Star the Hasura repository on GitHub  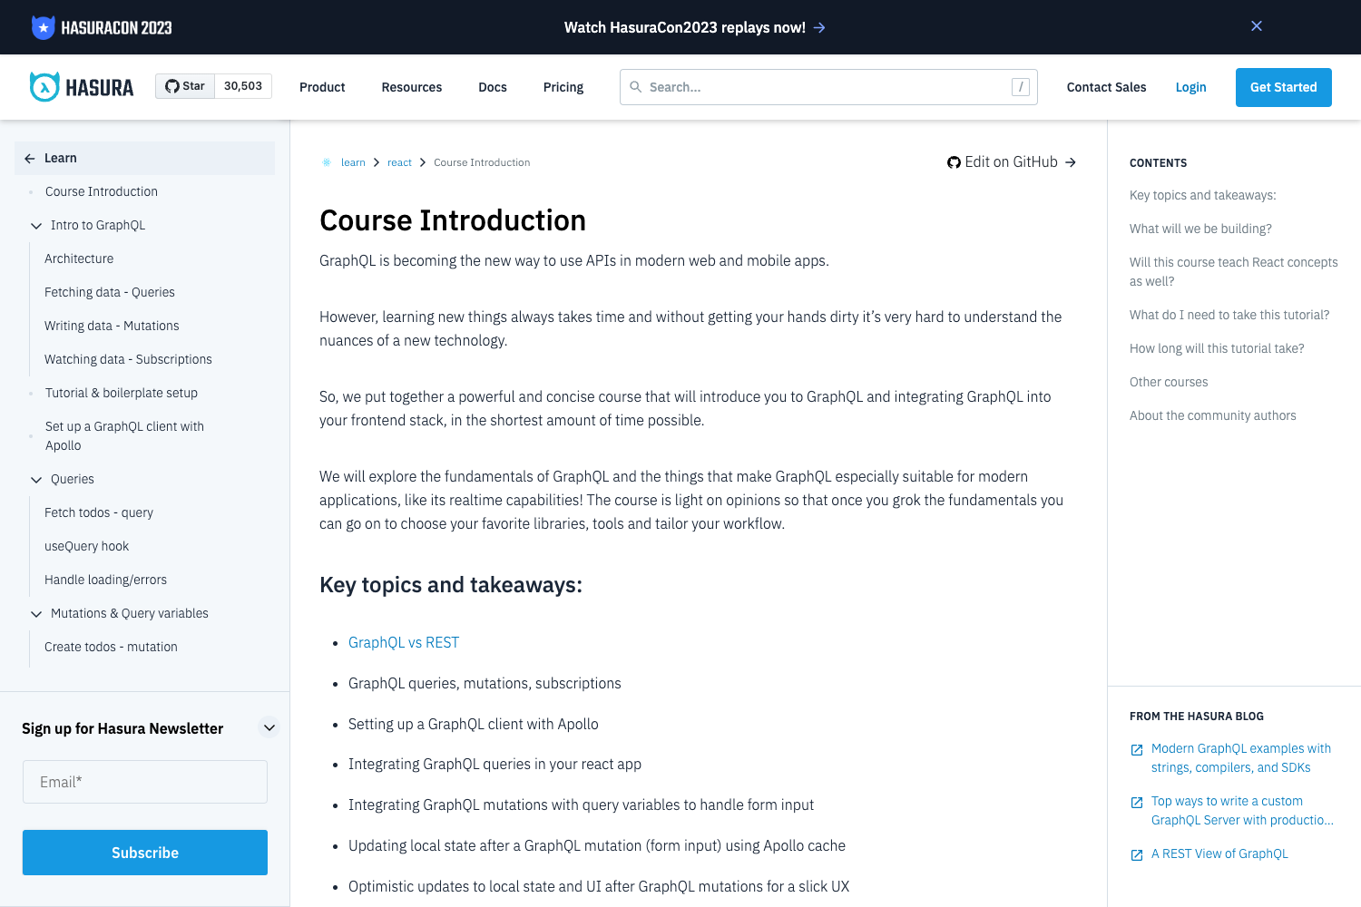pyautogui.click(x=185, y=85)
